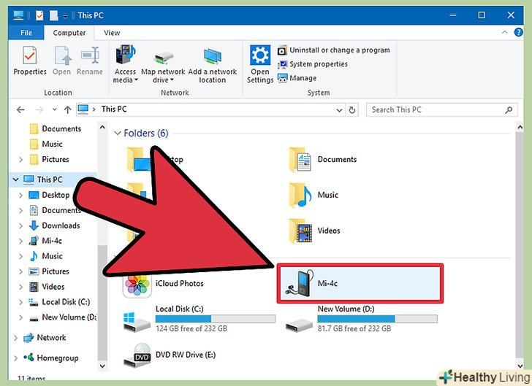Select Desktop in navigation pane
Screen dimensions: 532x386
(49, 196)
